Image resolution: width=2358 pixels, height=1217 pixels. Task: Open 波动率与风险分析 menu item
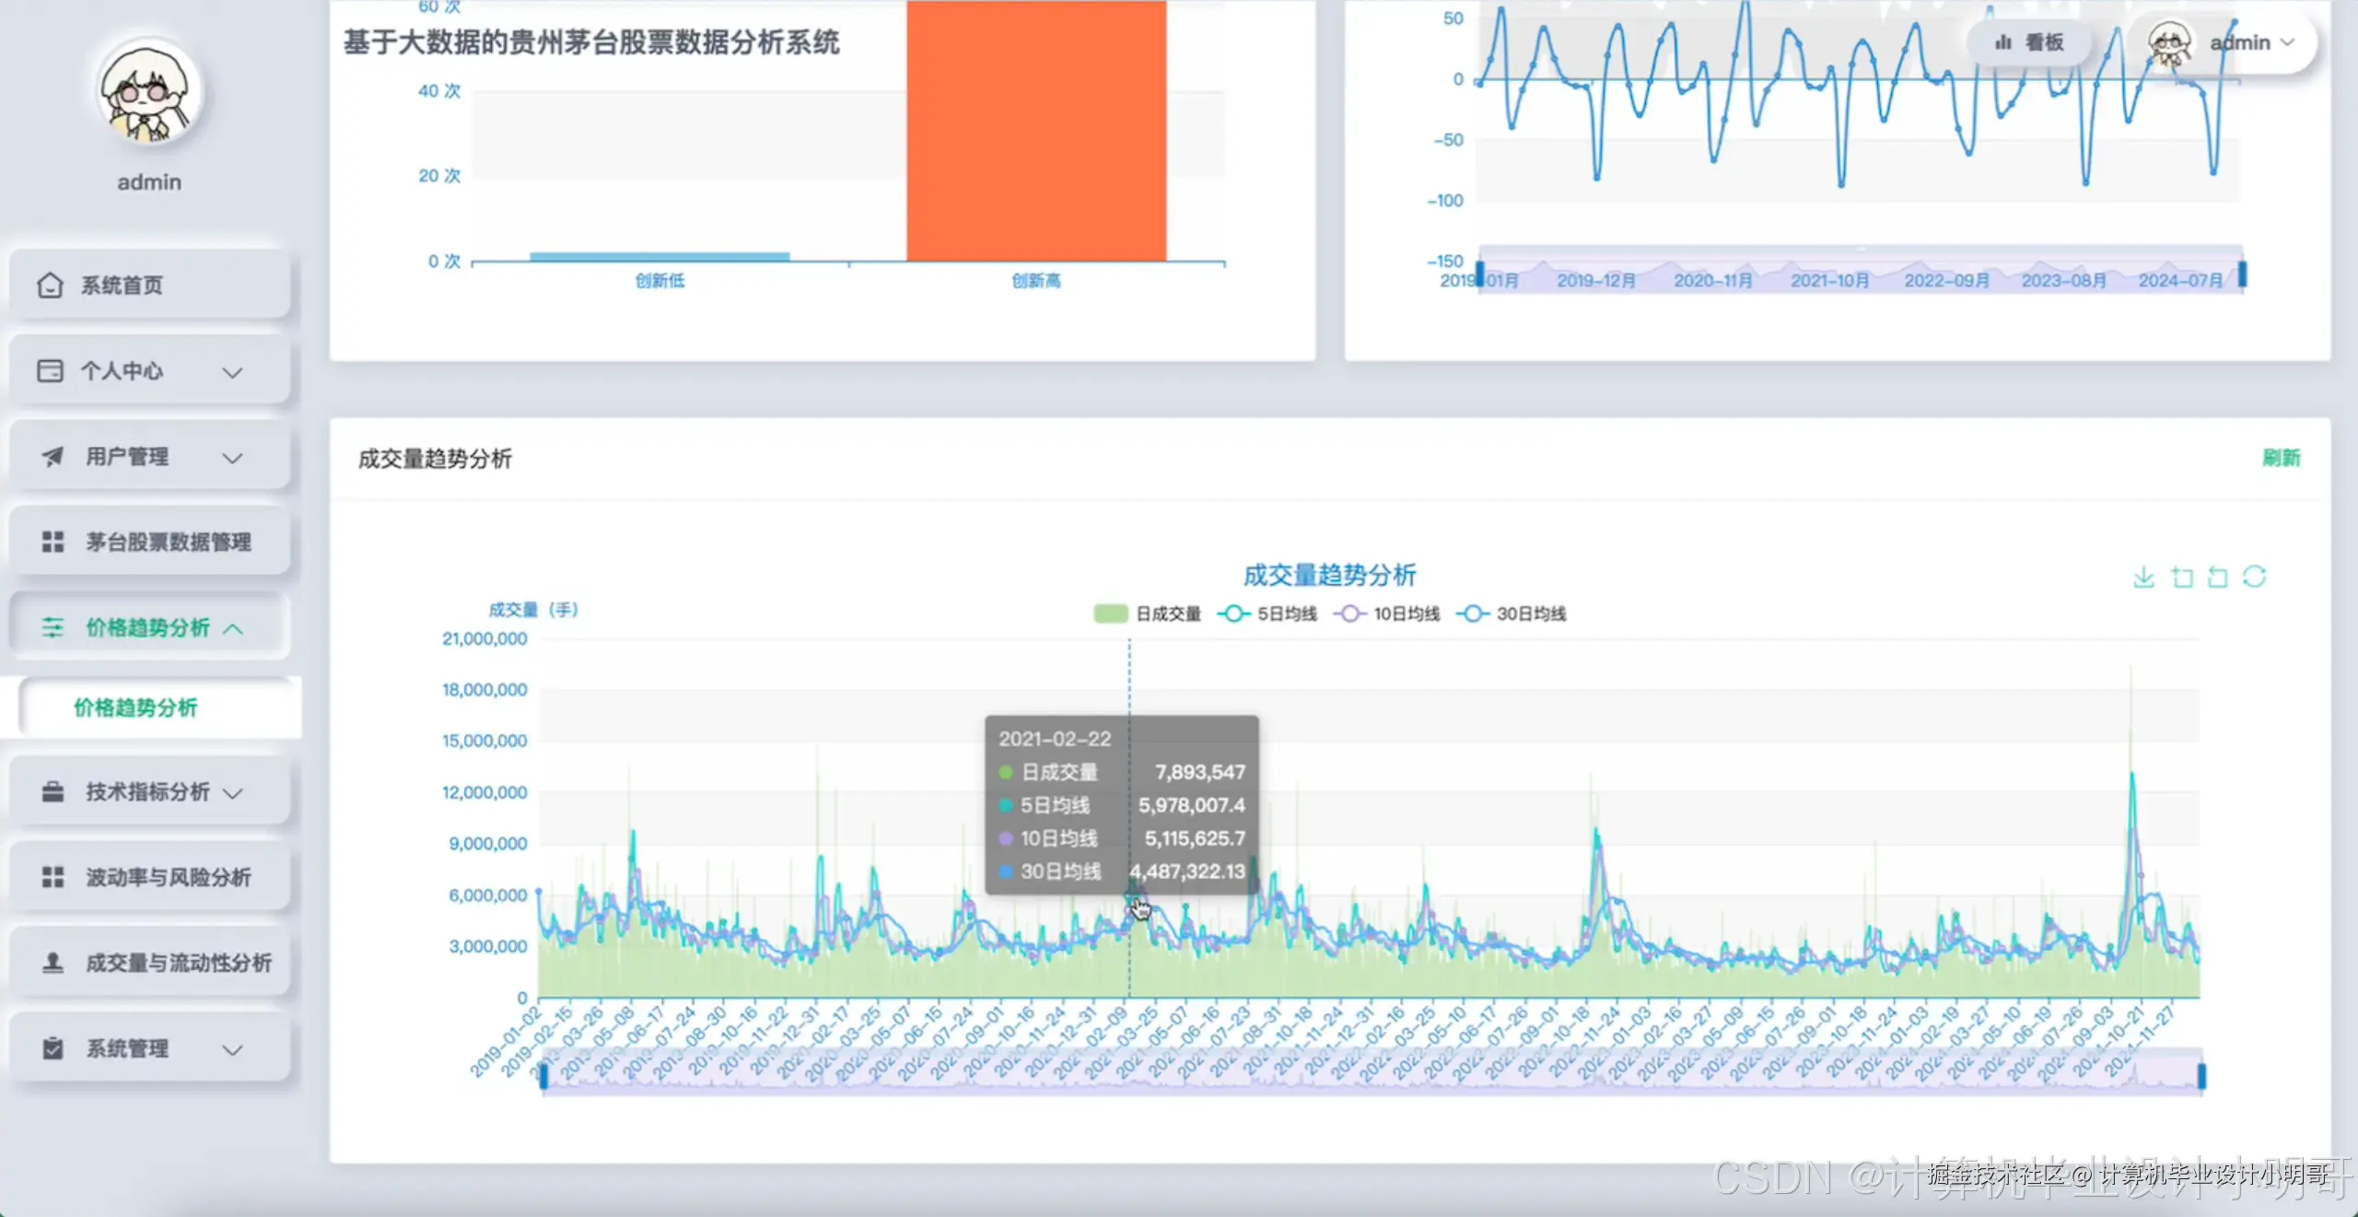[168, 877]
